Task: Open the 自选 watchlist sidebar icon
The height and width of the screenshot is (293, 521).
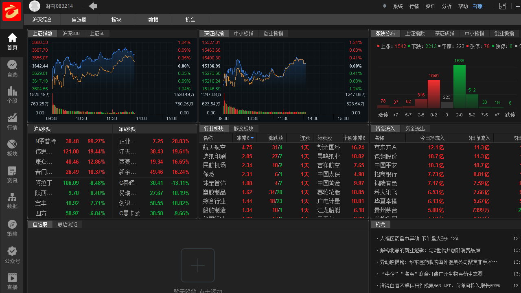Action: coord(12,68)
